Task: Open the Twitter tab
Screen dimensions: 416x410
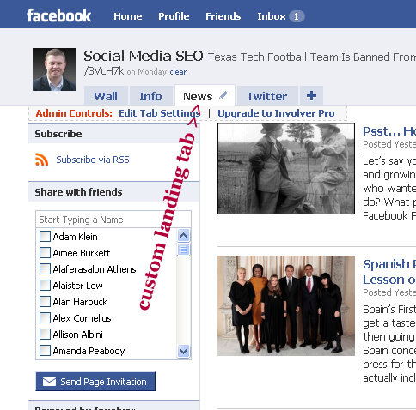Action: click(x=267, y=96)
